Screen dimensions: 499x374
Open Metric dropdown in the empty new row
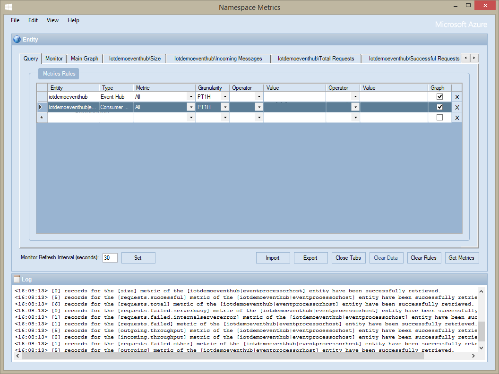191,118
